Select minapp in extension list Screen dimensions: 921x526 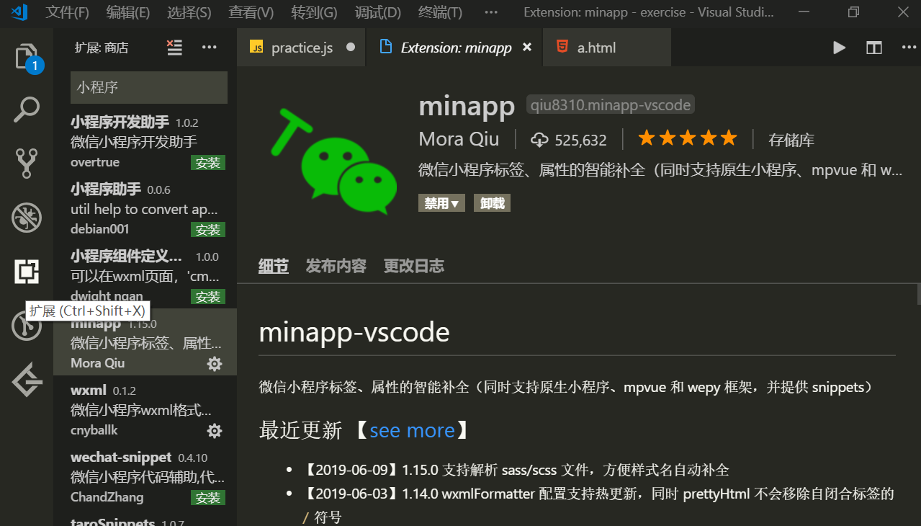point(145,343)
